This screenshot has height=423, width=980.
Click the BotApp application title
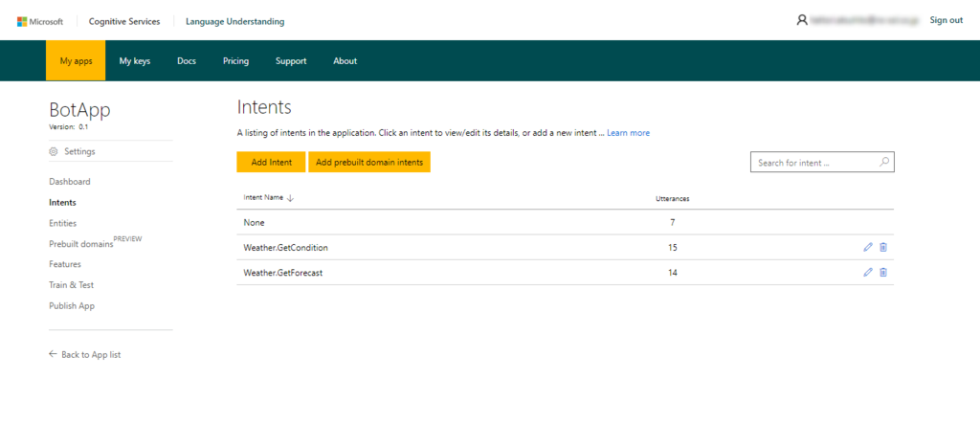click(x=80, y=109)
